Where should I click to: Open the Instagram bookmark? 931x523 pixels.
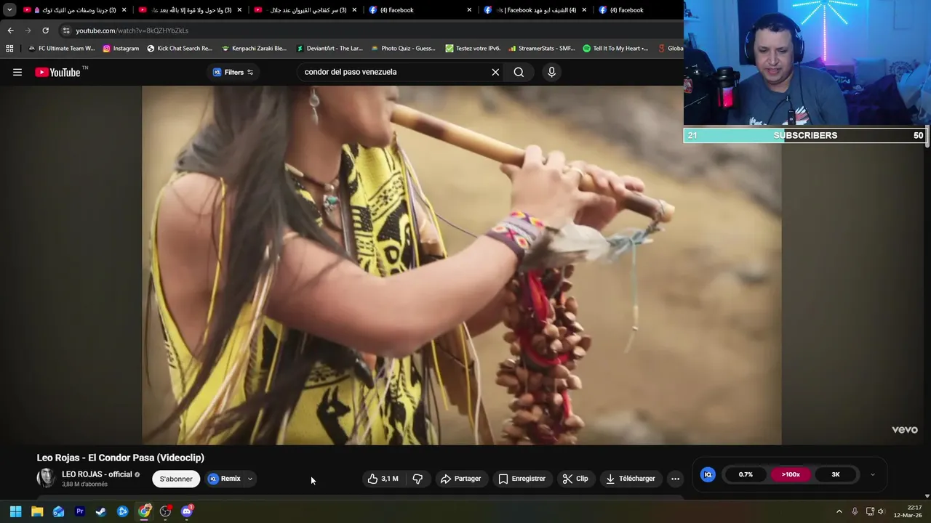pyautogui.click(x=121, y=49)
